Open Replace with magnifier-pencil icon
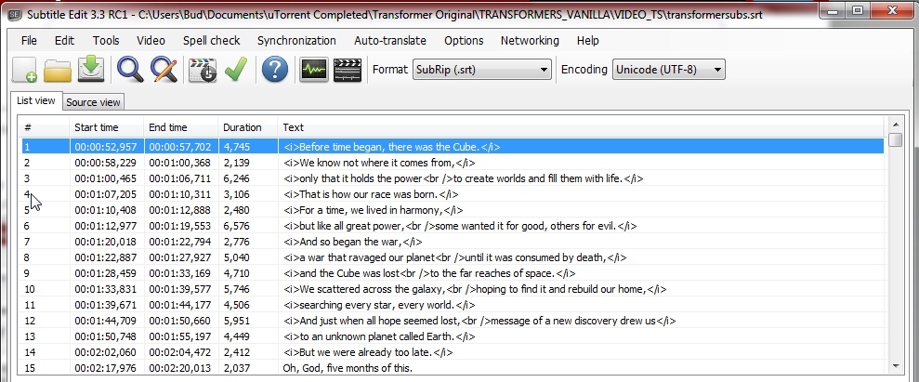This screenshot has width=919, height=382. point(164,70)
